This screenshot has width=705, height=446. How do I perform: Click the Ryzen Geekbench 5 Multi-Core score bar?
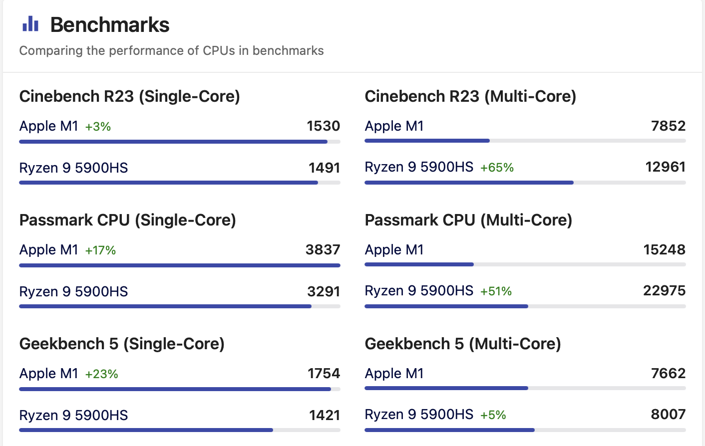449,430
